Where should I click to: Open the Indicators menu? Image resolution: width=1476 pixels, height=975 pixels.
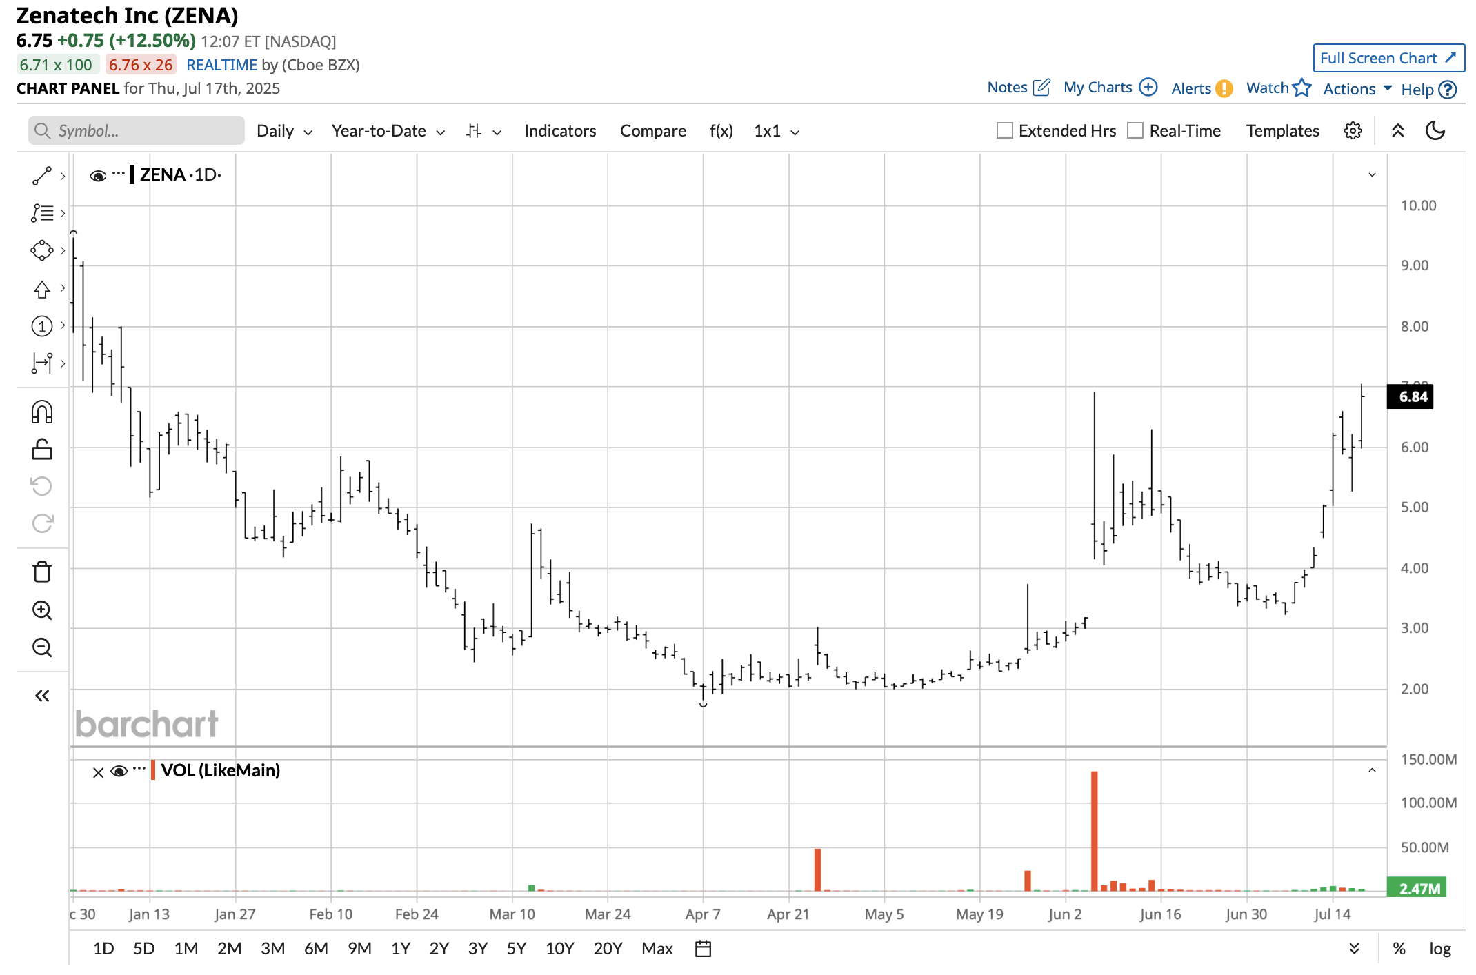559,131
